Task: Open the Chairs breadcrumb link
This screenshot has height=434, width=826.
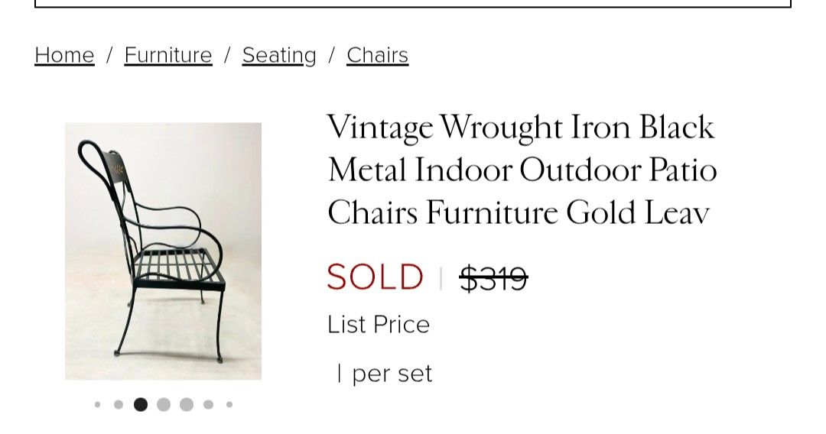Action: click(x=377, y=55)
